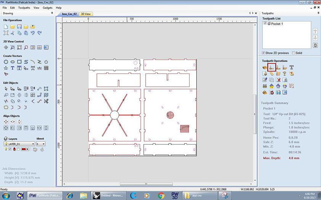The height and width of the screenshot is (200, 321).
Task: Select the Pan view four-arrow icon
Action: pyautogui.click(x=6, y=48)
